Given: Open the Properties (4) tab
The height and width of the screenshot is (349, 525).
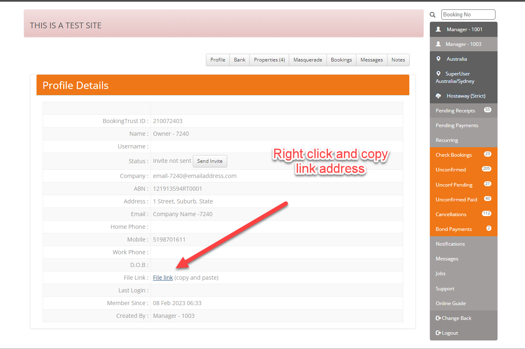Looking at the screenshot, I should (x=269, y=60).
